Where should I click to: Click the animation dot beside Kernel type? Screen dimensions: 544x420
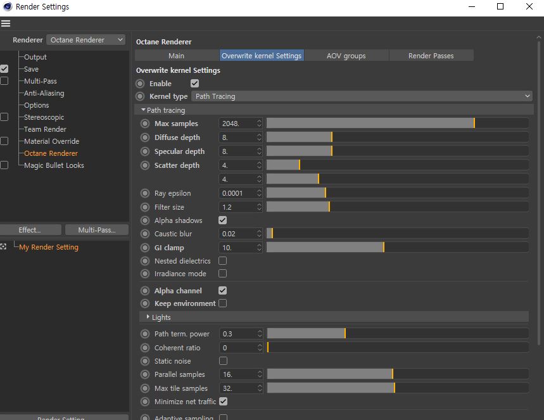[x=140, y=96]
